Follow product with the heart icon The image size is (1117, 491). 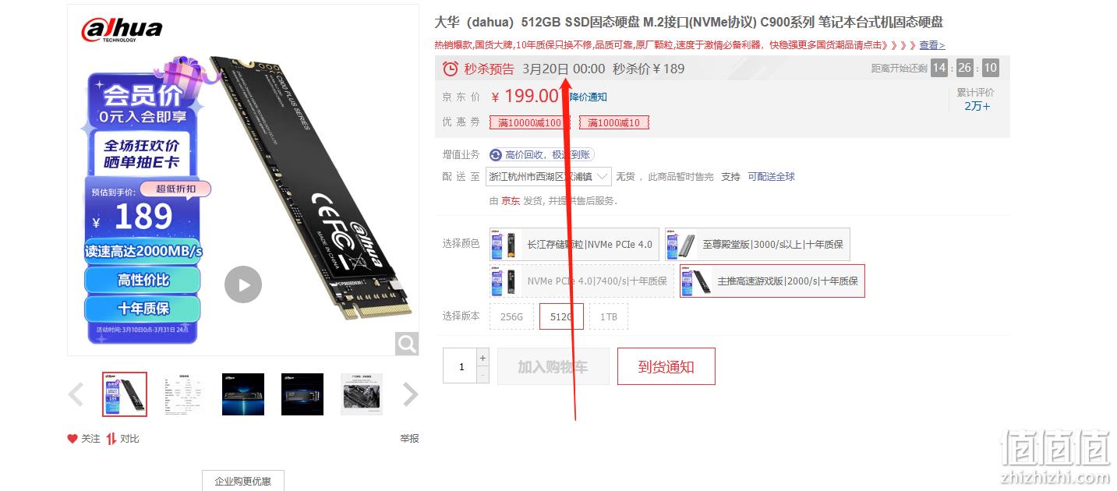[x=72, y=439]
